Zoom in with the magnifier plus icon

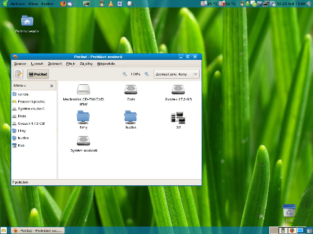[146, 74]
